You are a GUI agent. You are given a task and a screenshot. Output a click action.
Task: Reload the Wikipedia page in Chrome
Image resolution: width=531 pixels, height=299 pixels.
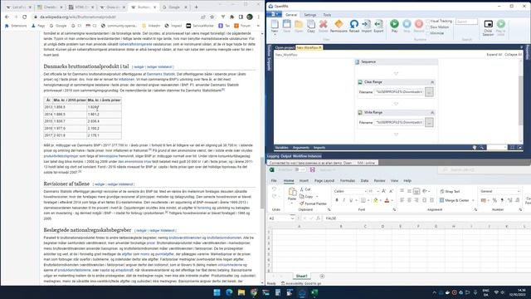click(24, 17)
